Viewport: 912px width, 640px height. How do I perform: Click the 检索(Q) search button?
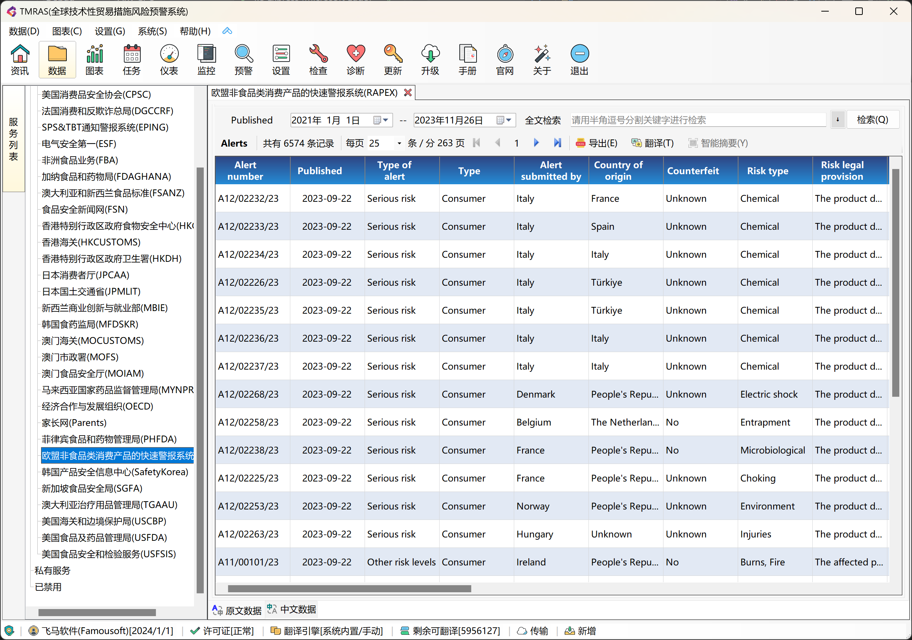pos(872,119)
